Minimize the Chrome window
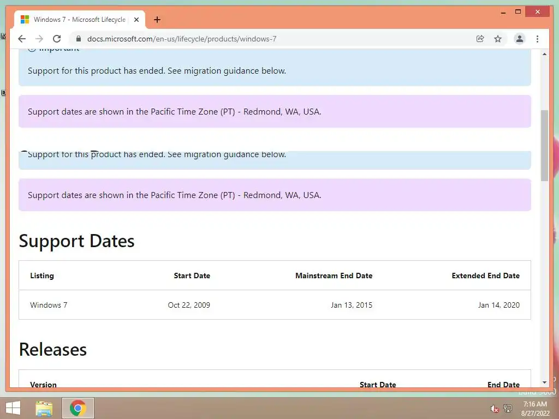559x419 pixels. pyautogui.click(x=503, y=12)
